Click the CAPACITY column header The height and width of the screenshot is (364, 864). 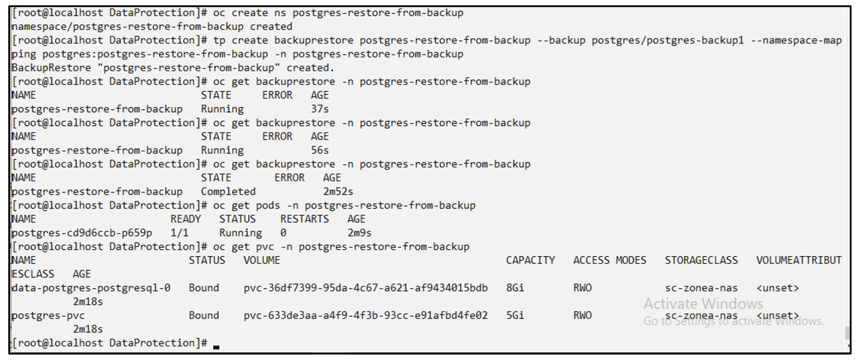(530, 260)
